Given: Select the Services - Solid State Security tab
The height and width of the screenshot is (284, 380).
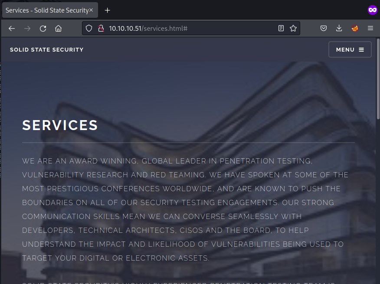Looking at the screenshot, I should click(46, 10).
